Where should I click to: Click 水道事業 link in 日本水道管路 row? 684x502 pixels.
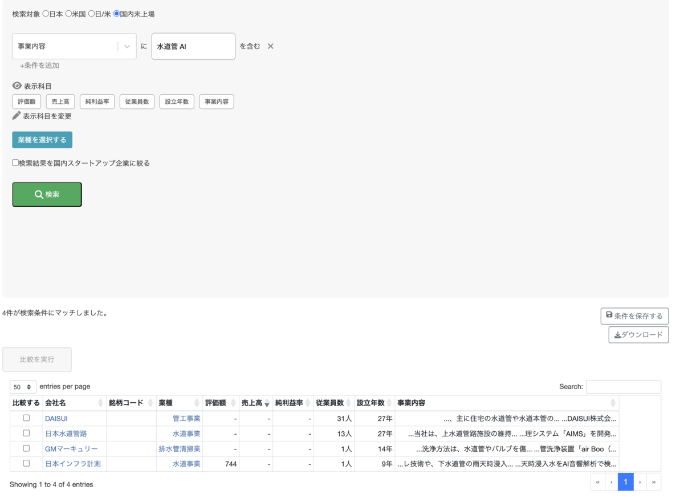click(x=186, y=434)
